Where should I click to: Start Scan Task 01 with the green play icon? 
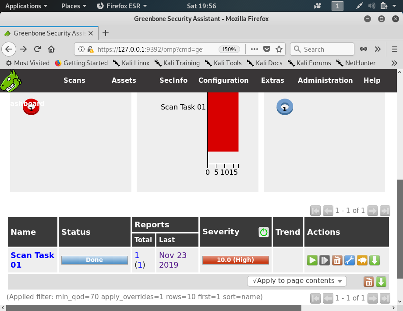312,260
